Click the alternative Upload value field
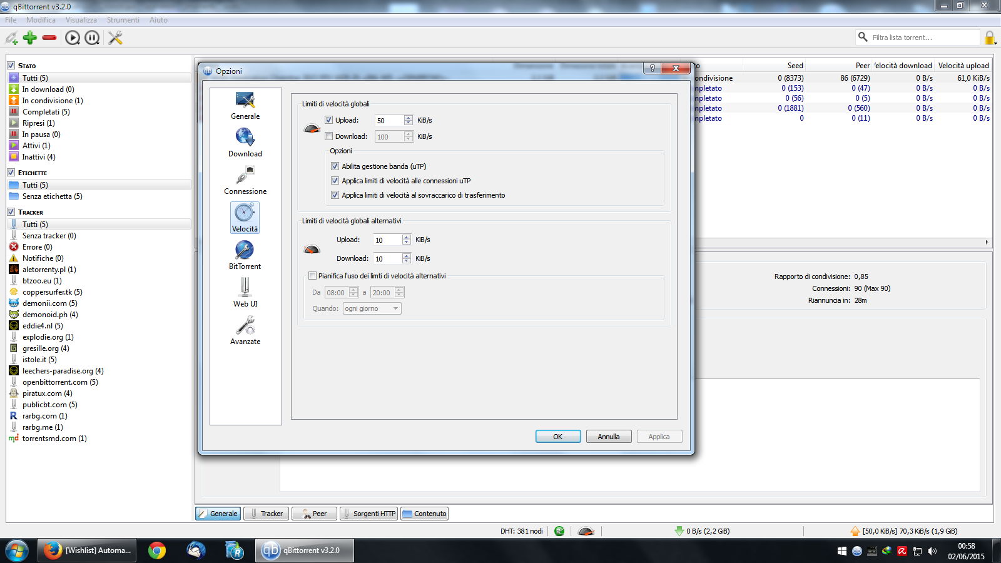The image size is (1001, 563). coord(387,240)
